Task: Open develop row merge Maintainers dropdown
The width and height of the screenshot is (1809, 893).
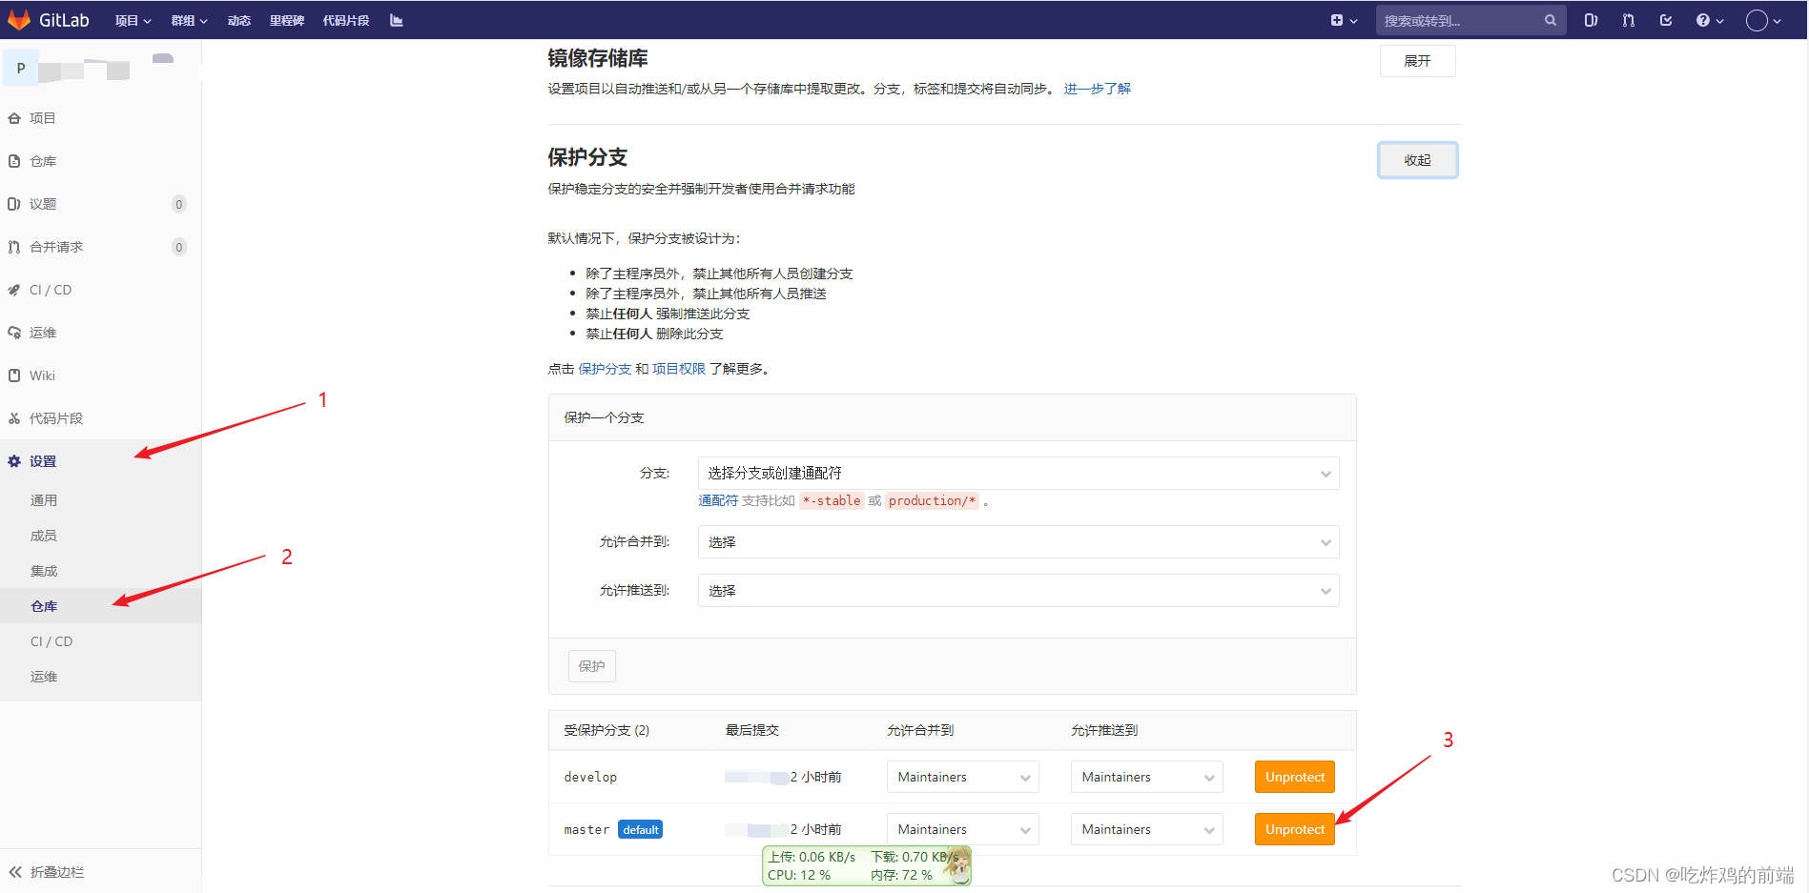Action: click(x=963, y=777)
